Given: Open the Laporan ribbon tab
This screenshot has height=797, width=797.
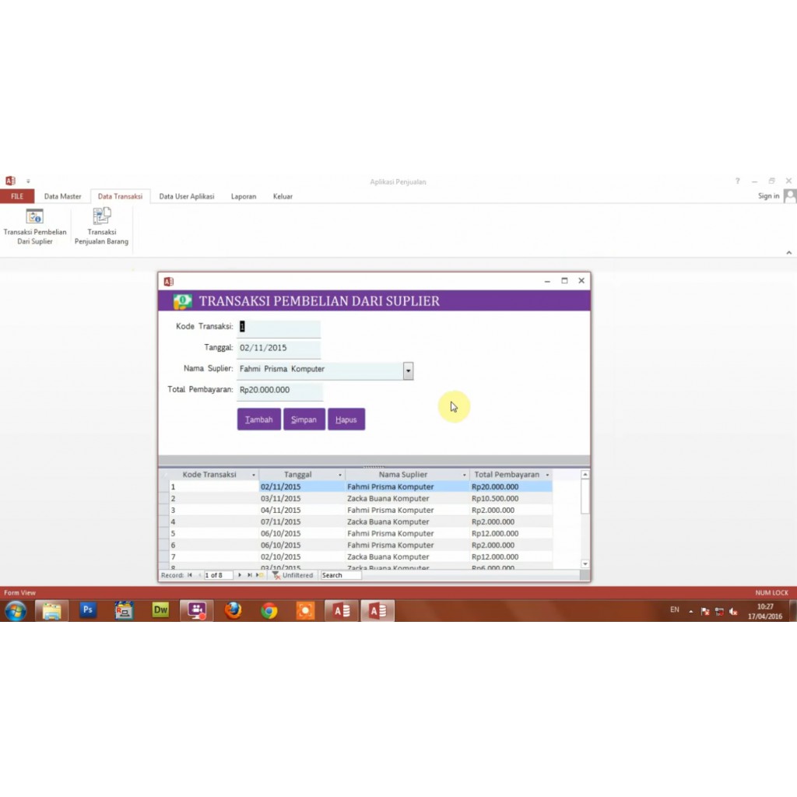Looking at the screenshot, I should (x=244, y=196).
